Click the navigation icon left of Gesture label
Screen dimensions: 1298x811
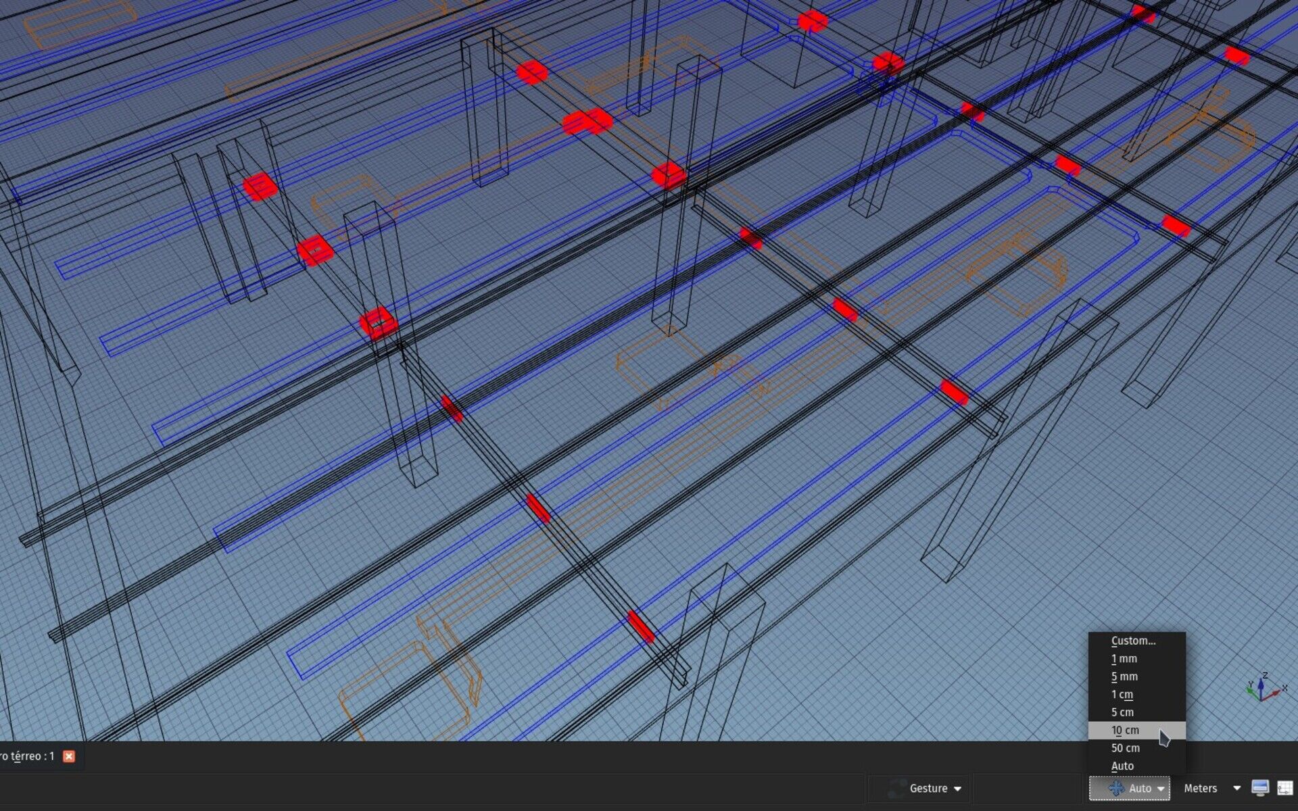coord(896,788)
